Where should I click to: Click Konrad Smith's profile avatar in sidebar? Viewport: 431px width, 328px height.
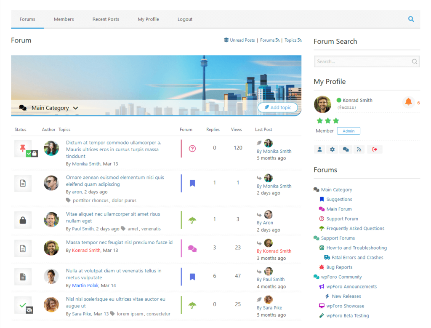click(x=322, y=104)
